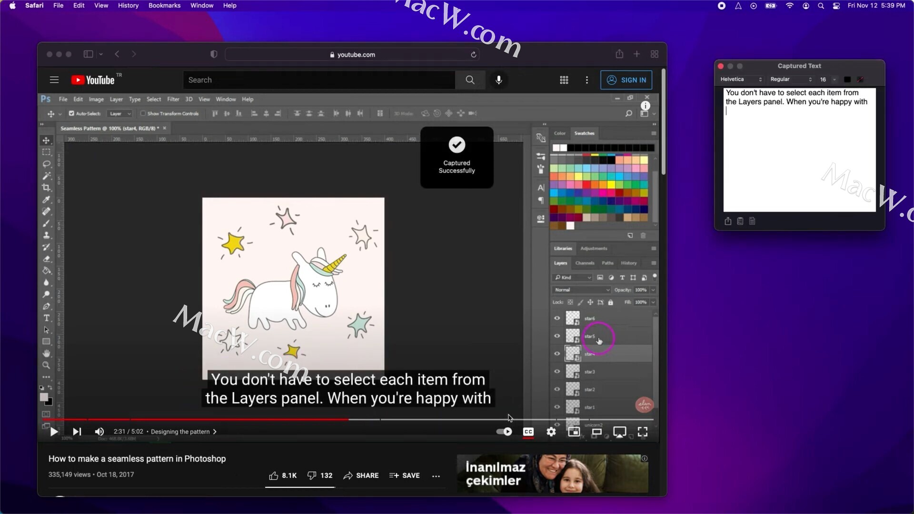Image resolution: width=914 pixels, height=514 pixels.
Task: Open the Apple menu
Action: [x=12, y=6]
